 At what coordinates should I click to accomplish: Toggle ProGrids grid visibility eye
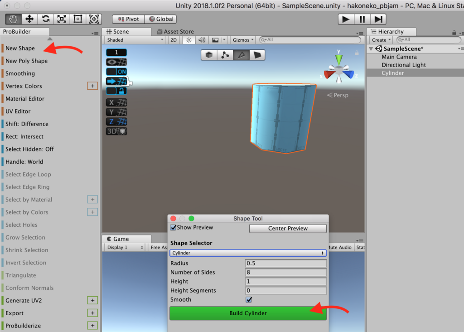coord(116,62)
